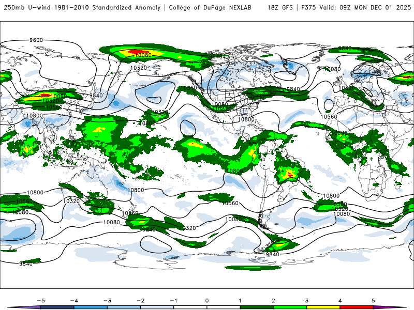414x310 pixels.
Task: Click the red 4 to 5 colorbar segment
Action: (356, 307)
